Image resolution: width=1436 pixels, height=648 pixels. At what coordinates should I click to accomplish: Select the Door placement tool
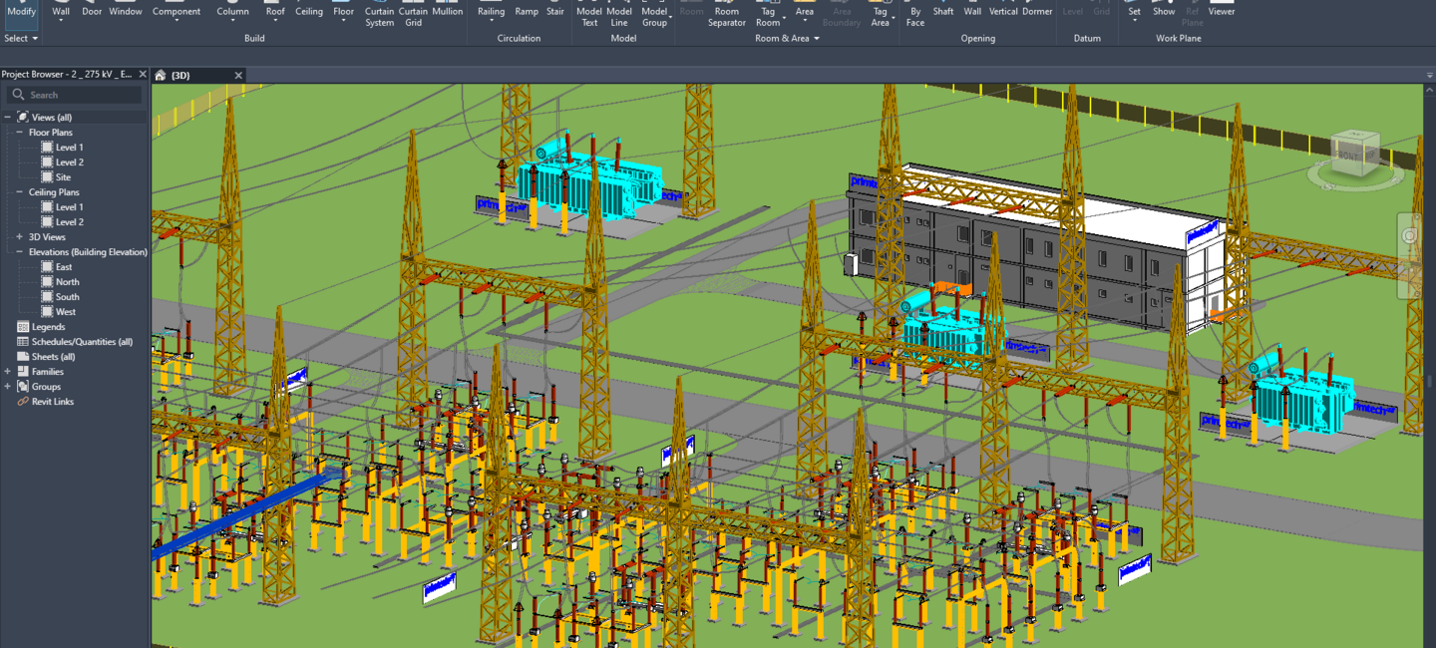[92, 11]
